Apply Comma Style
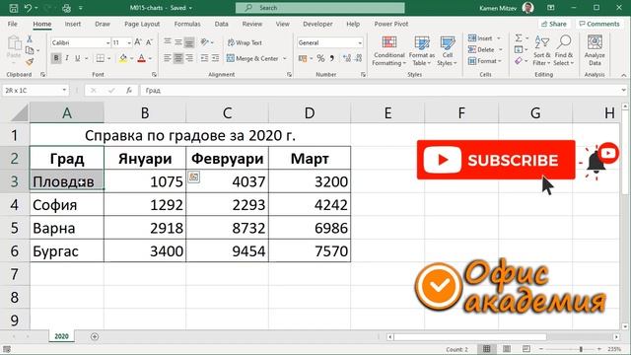 [332, 58]
